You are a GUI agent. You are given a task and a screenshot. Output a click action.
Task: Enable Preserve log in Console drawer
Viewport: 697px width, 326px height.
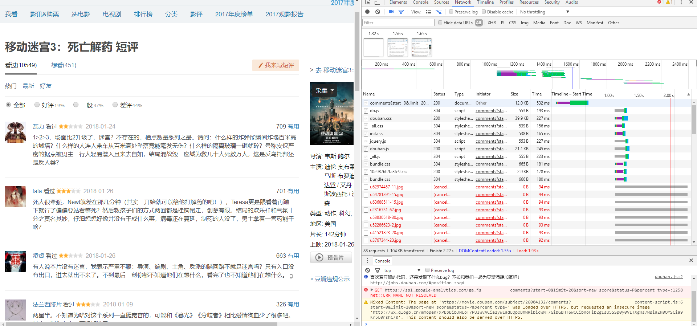[427, 270]
